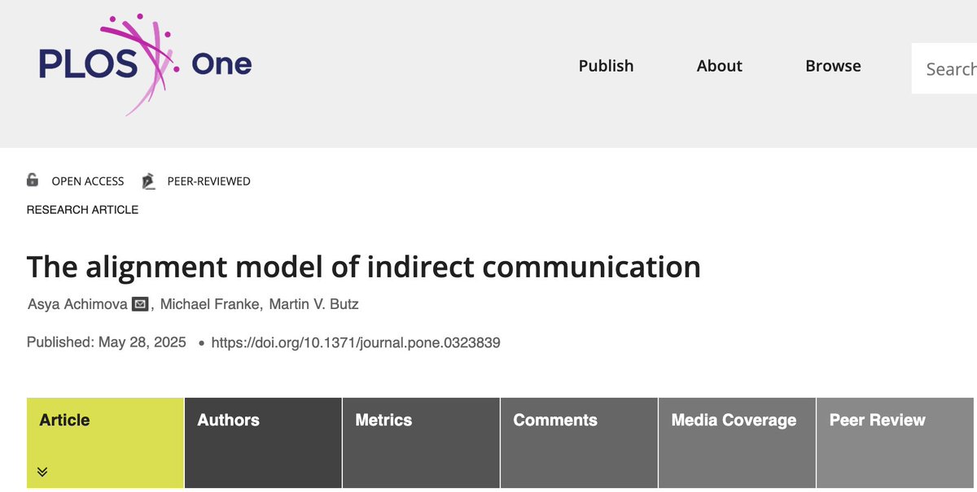This screenshot has height=492, width=977.
Task: Switch to the Authors tab
Action: click(x=263, y=442)
